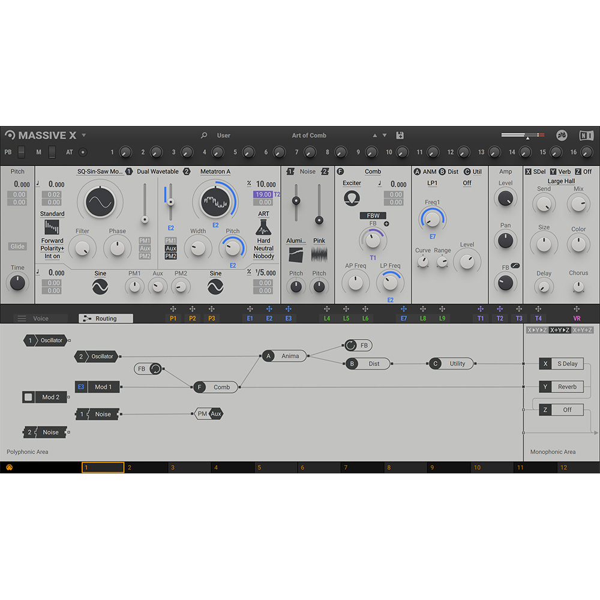Switch to the Voice tab
This screenshot has width=600, height=600.
click(x=42, y=318)
